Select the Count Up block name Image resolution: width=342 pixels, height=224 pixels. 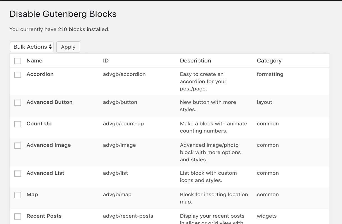click(x=39, y=124)
